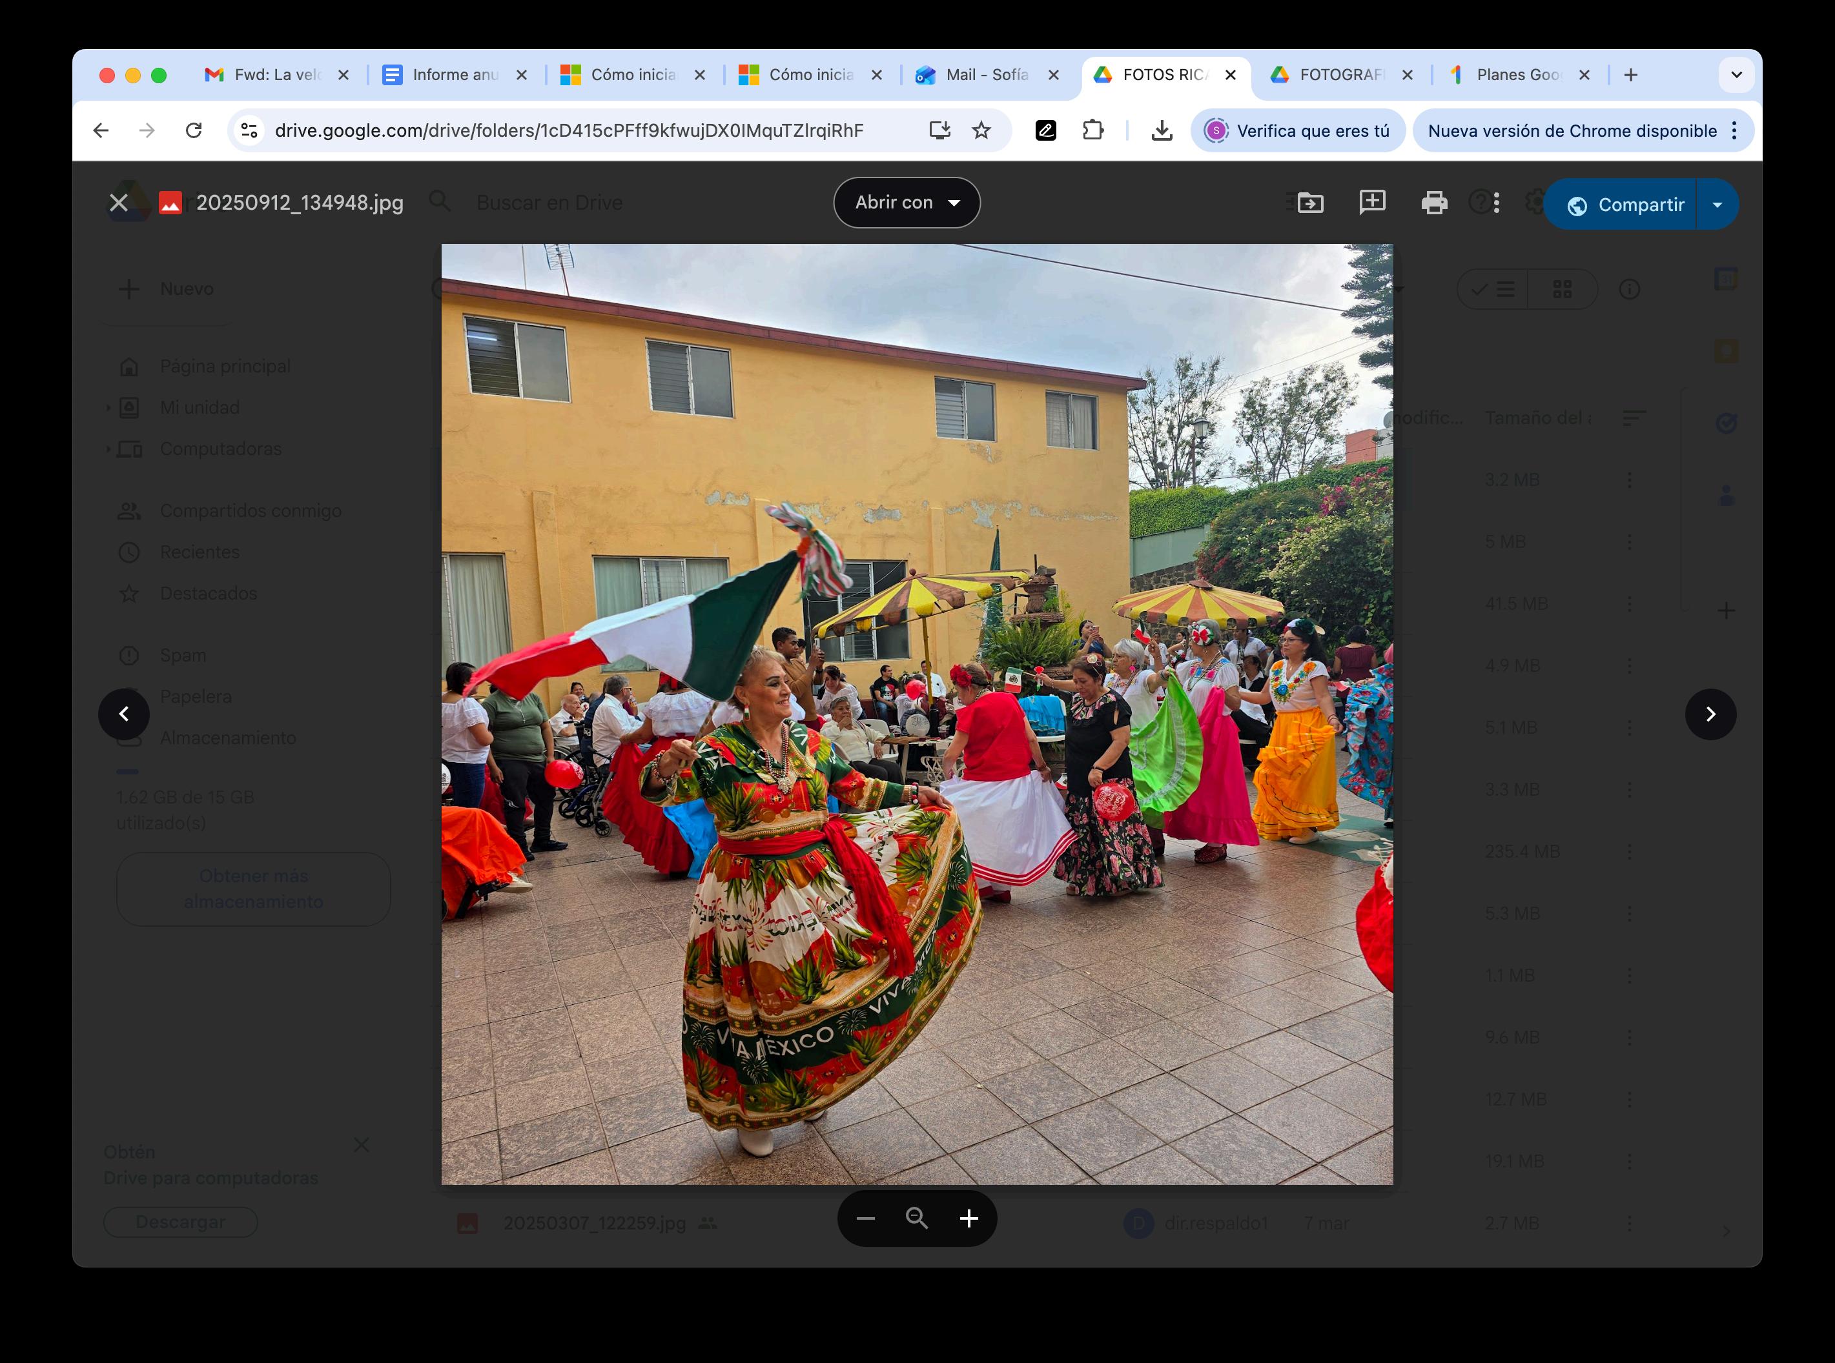Close the image preview with the X
The image size is (1835, 1363).
[x=119, y=203]
